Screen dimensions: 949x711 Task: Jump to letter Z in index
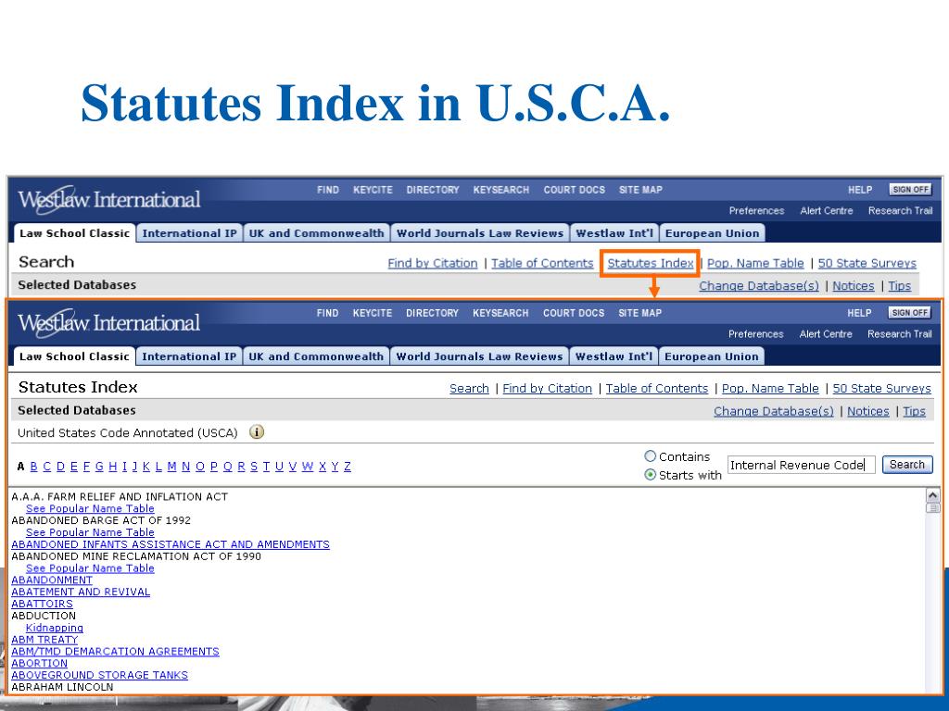click(348, 467)
